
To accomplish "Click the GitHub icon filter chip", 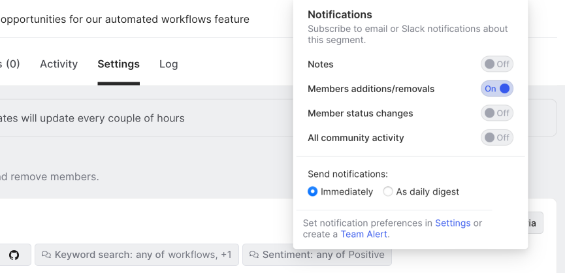I will click(14, 255).
